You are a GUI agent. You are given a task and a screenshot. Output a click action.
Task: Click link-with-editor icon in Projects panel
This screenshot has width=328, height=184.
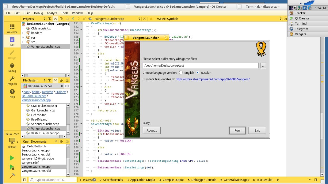55,19
